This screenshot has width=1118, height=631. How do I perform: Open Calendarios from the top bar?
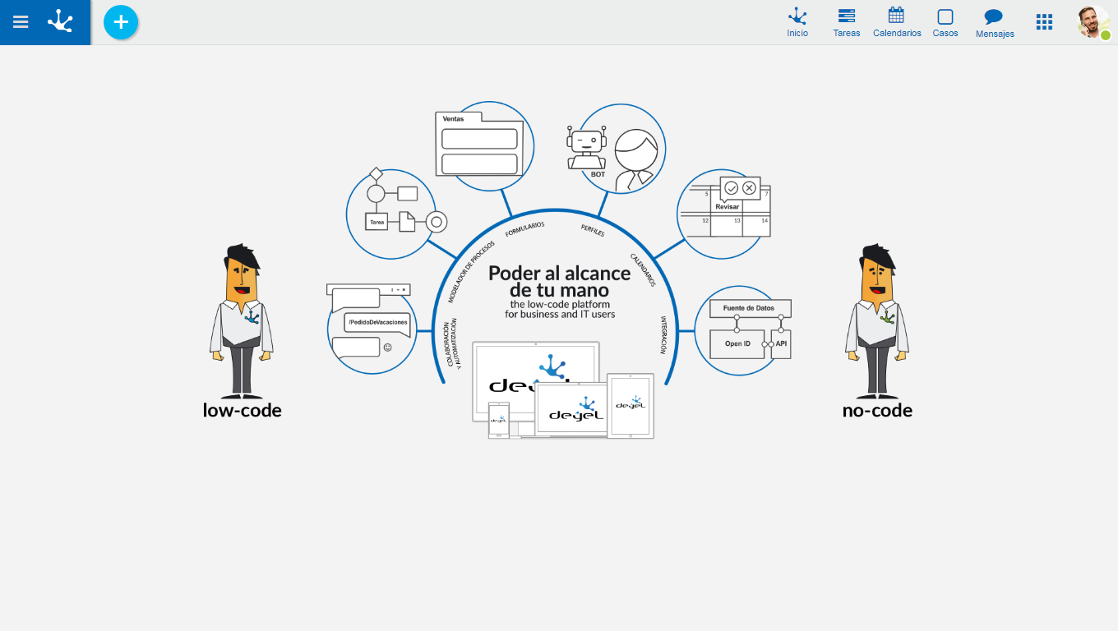pos(897,22)
